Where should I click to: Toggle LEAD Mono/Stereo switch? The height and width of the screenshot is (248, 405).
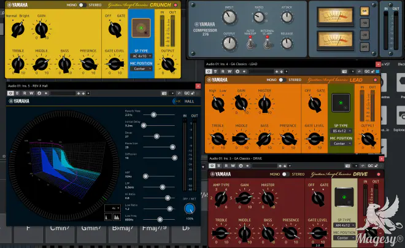pyautogui.click(x=282, y=80)
